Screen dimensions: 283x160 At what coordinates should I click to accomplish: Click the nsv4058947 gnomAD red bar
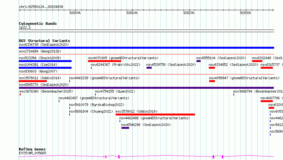[212, 81]
